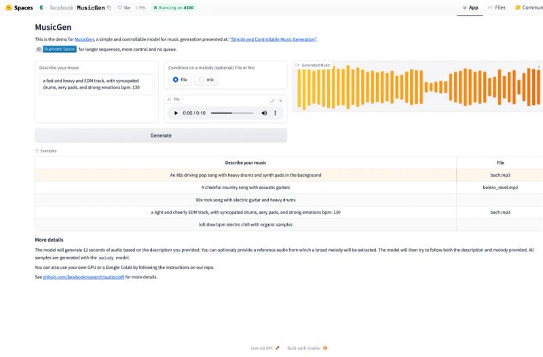Screen dimensions: 543x357
Task: Follow the MusicGen hyperlink in the description
Action: point(84,39)
